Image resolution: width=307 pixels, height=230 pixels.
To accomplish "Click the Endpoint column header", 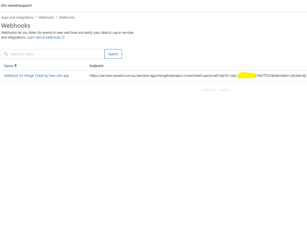I will [x=96, y=66].
